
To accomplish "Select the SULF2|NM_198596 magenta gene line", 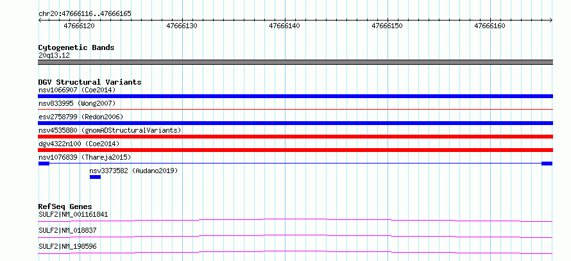I will click(295, 252).
